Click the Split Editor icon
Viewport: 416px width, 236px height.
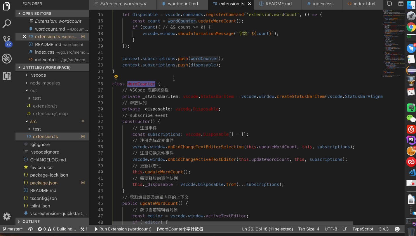pyautogui.click(x=401, y=4)
